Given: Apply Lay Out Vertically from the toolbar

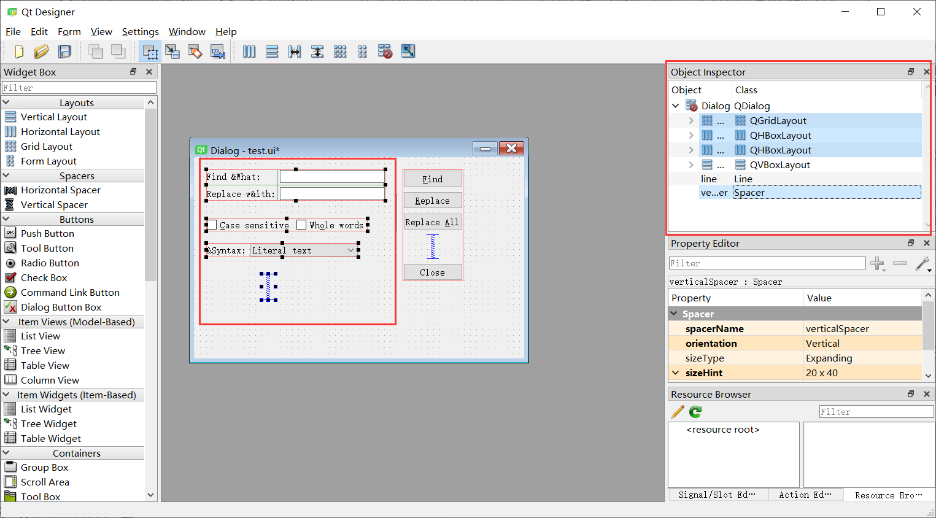Looking at the screenshot, I should 272,52.
